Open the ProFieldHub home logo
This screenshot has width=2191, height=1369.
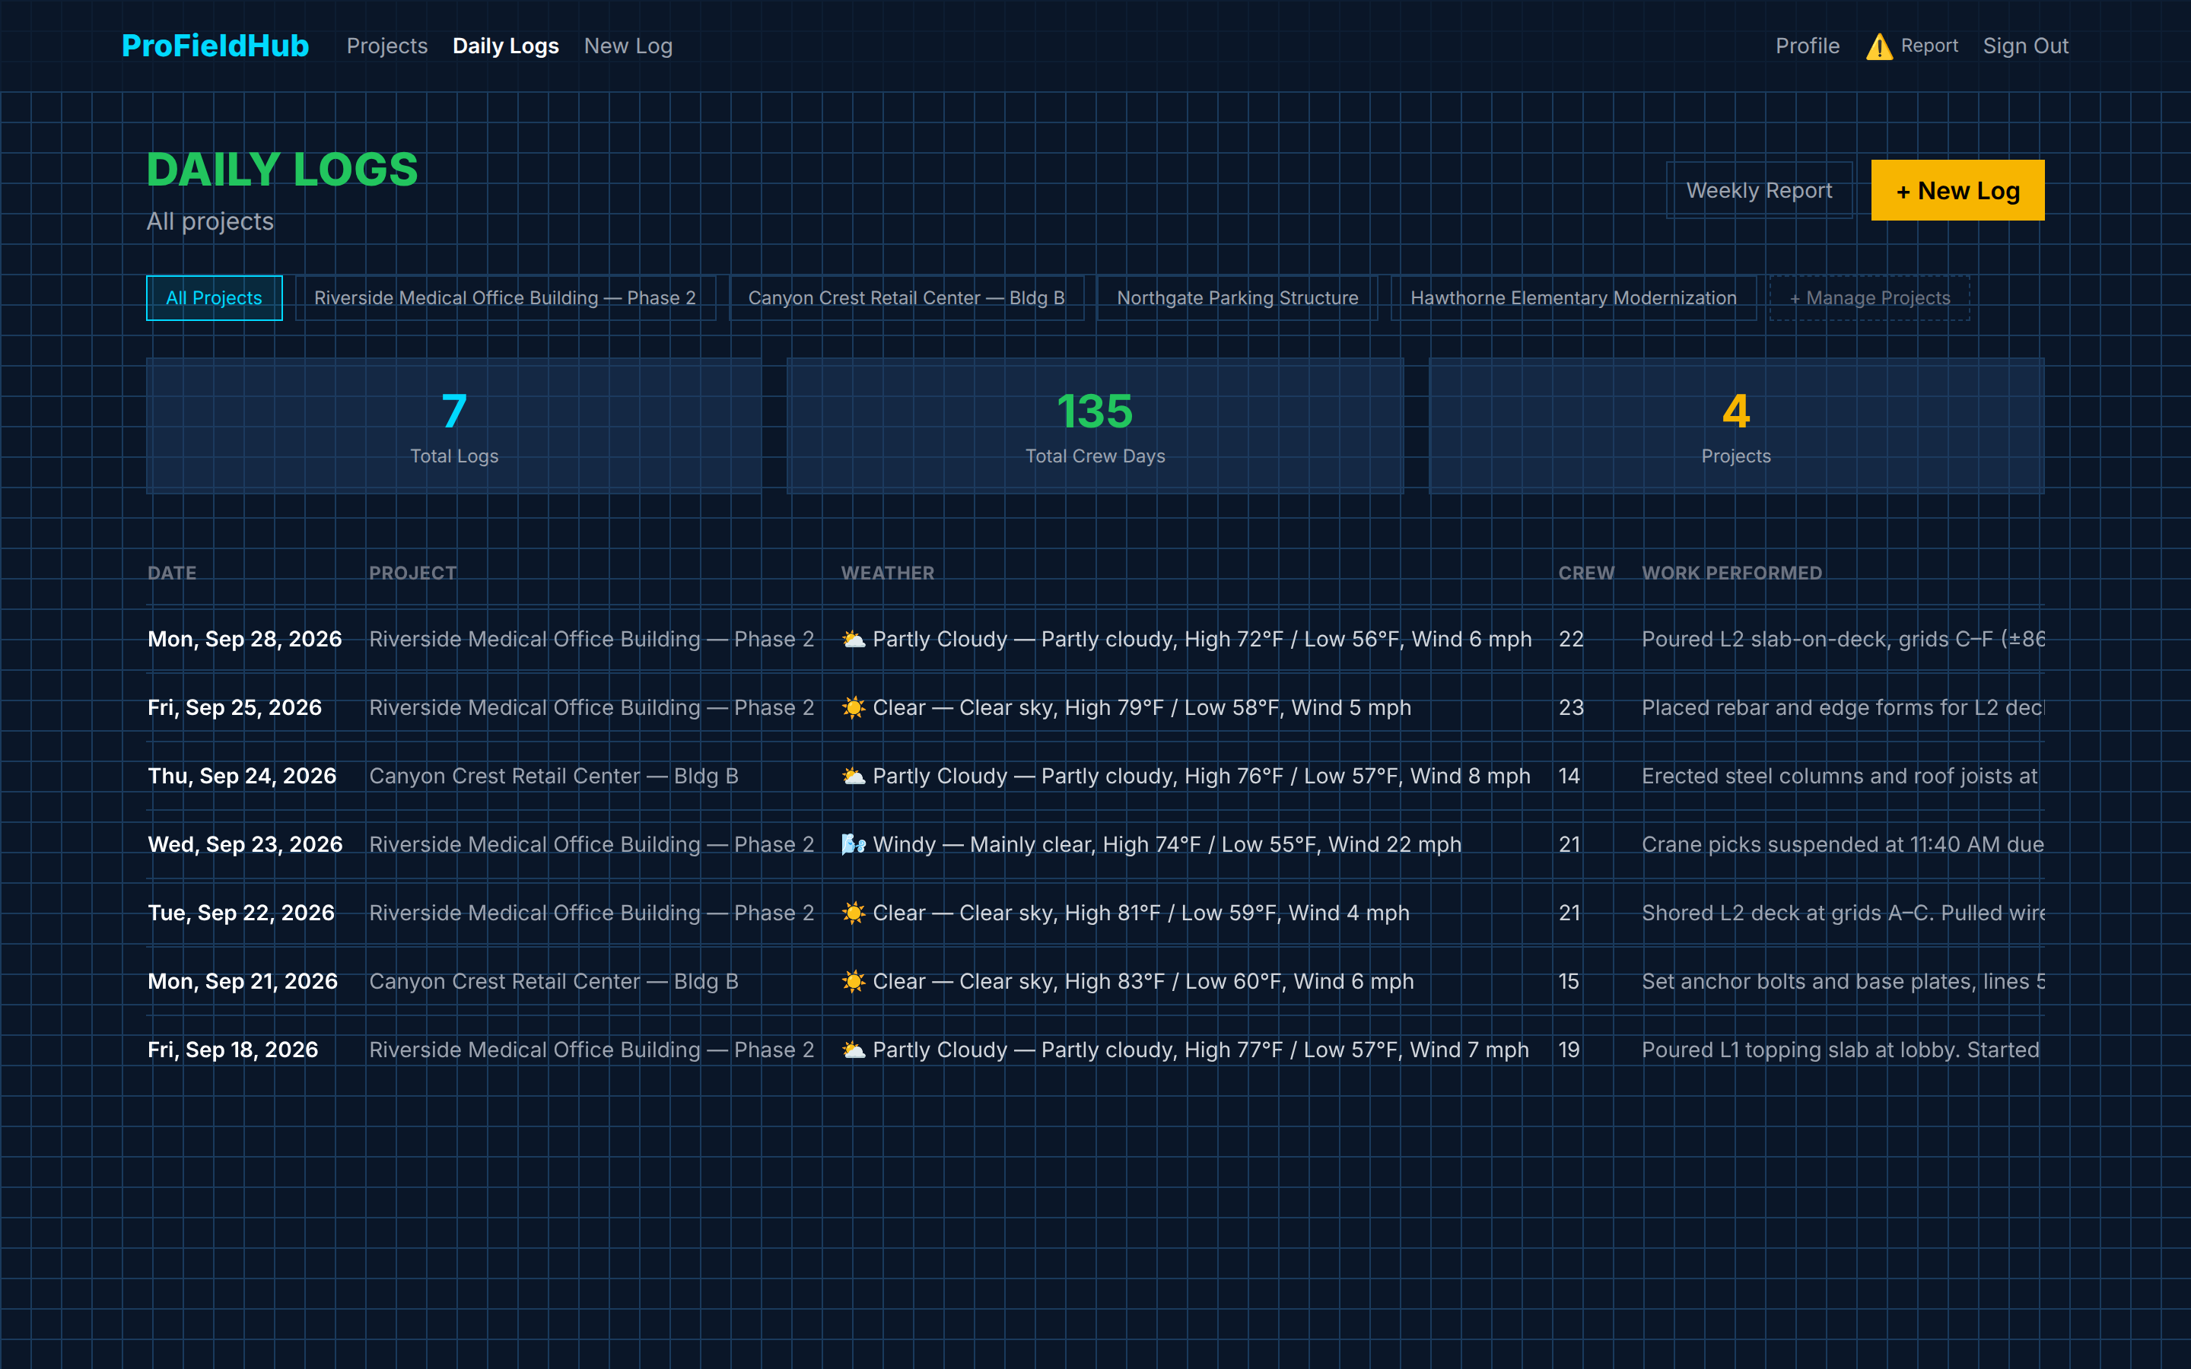215,46
